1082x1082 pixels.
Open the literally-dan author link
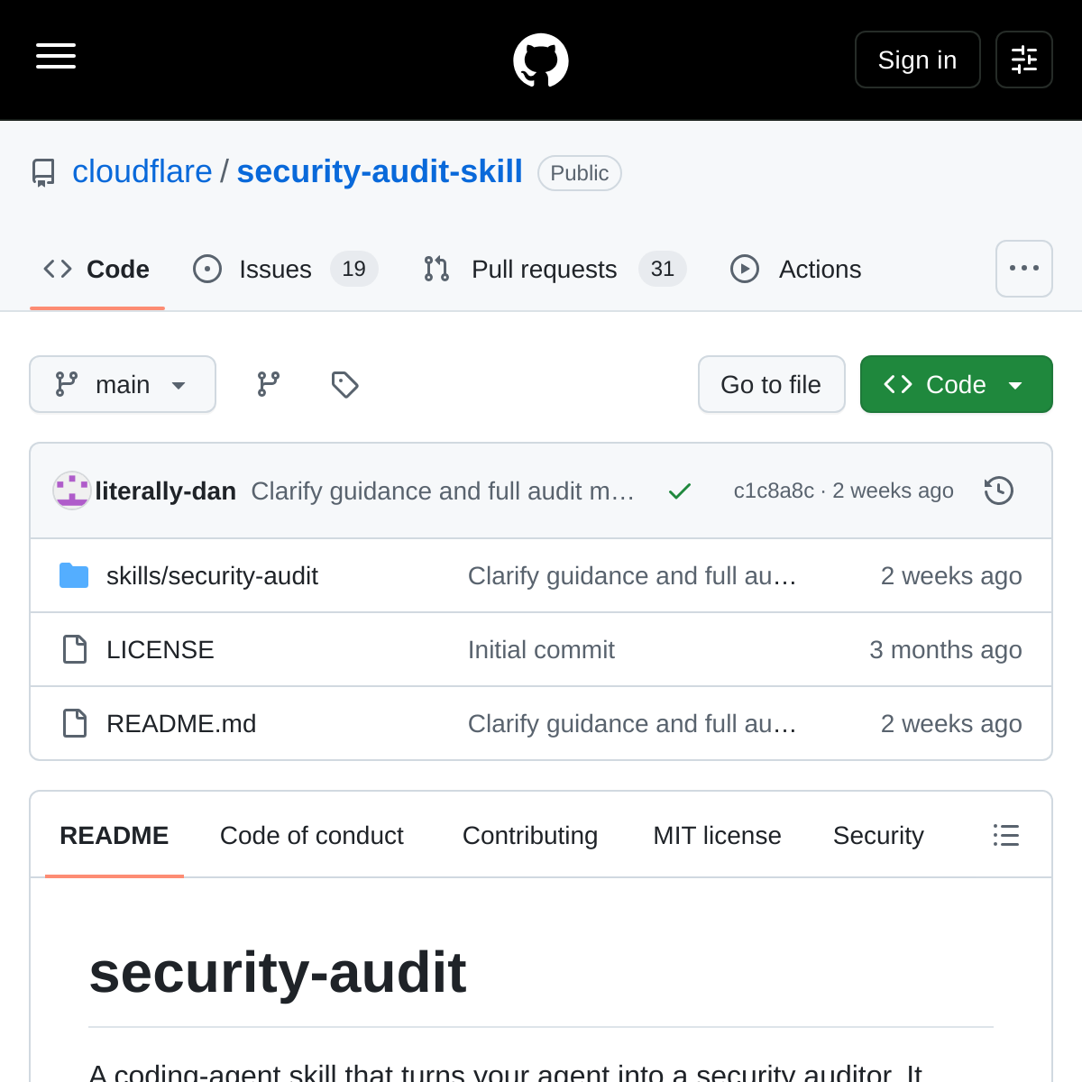[x=166, y=491]
